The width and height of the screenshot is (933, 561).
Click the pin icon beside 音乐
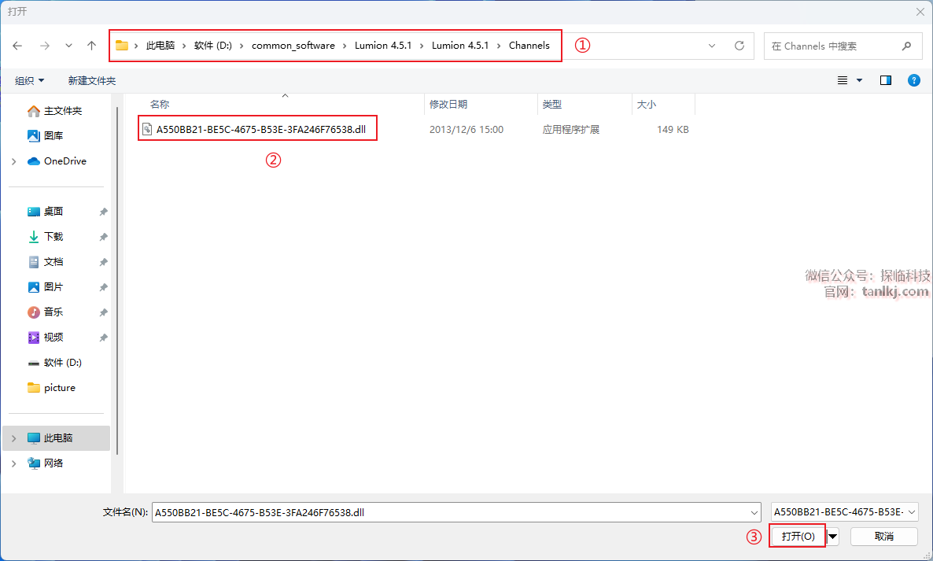(104, 312)
